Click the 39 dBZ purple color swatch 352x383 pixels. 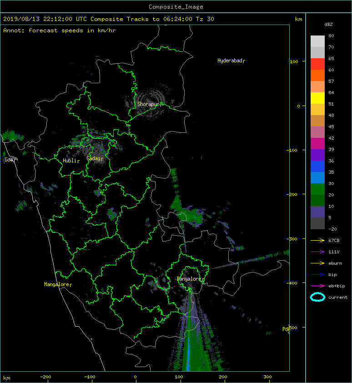tap(317, 155)
